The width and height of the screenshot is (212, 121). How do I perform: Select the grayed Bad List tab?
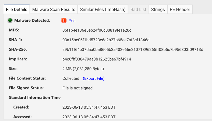pos(138,9)
